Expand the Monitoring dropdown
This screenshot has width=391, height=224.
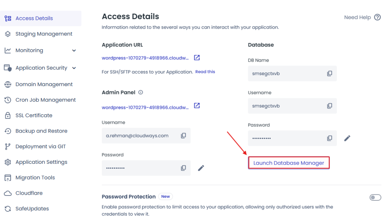pos(73,50)
